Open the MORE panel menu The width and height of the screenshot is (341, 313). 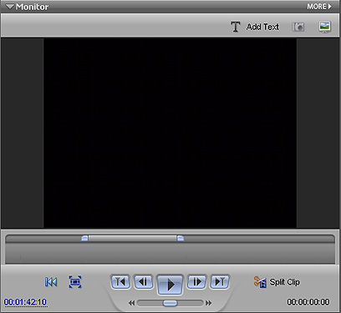[x=319, y=7]
